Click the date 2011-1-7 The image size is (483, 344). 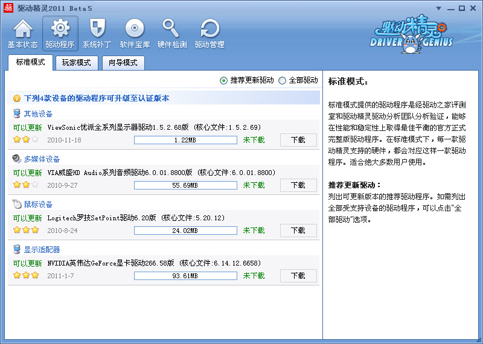click(x=60, y=276)
